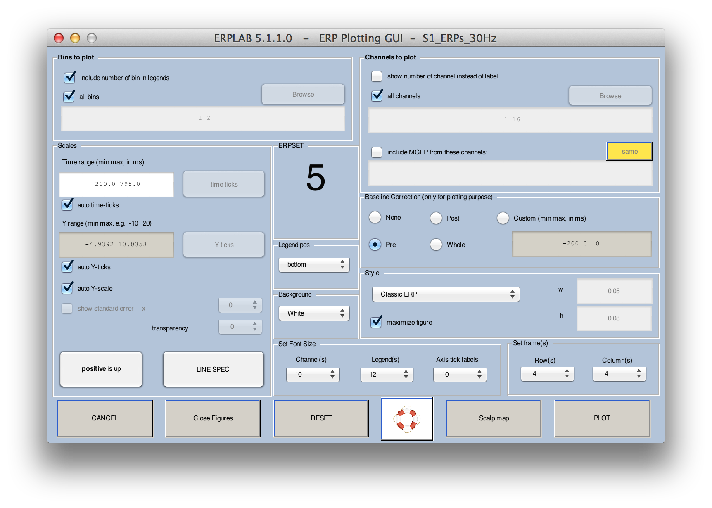Click Close Figures button
The image size is (712, 508).
213,418
